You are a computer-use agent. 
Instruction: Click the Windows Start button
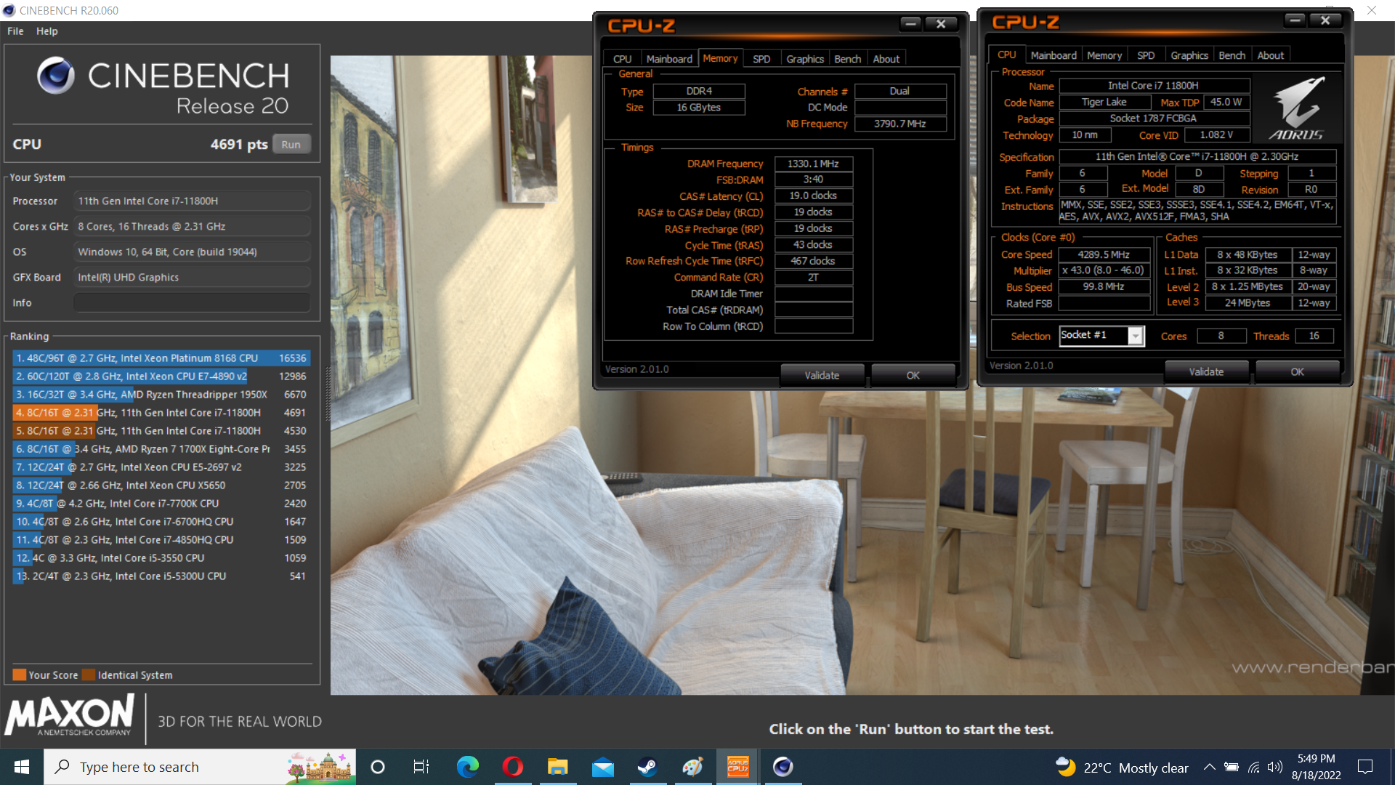point(22,767)
